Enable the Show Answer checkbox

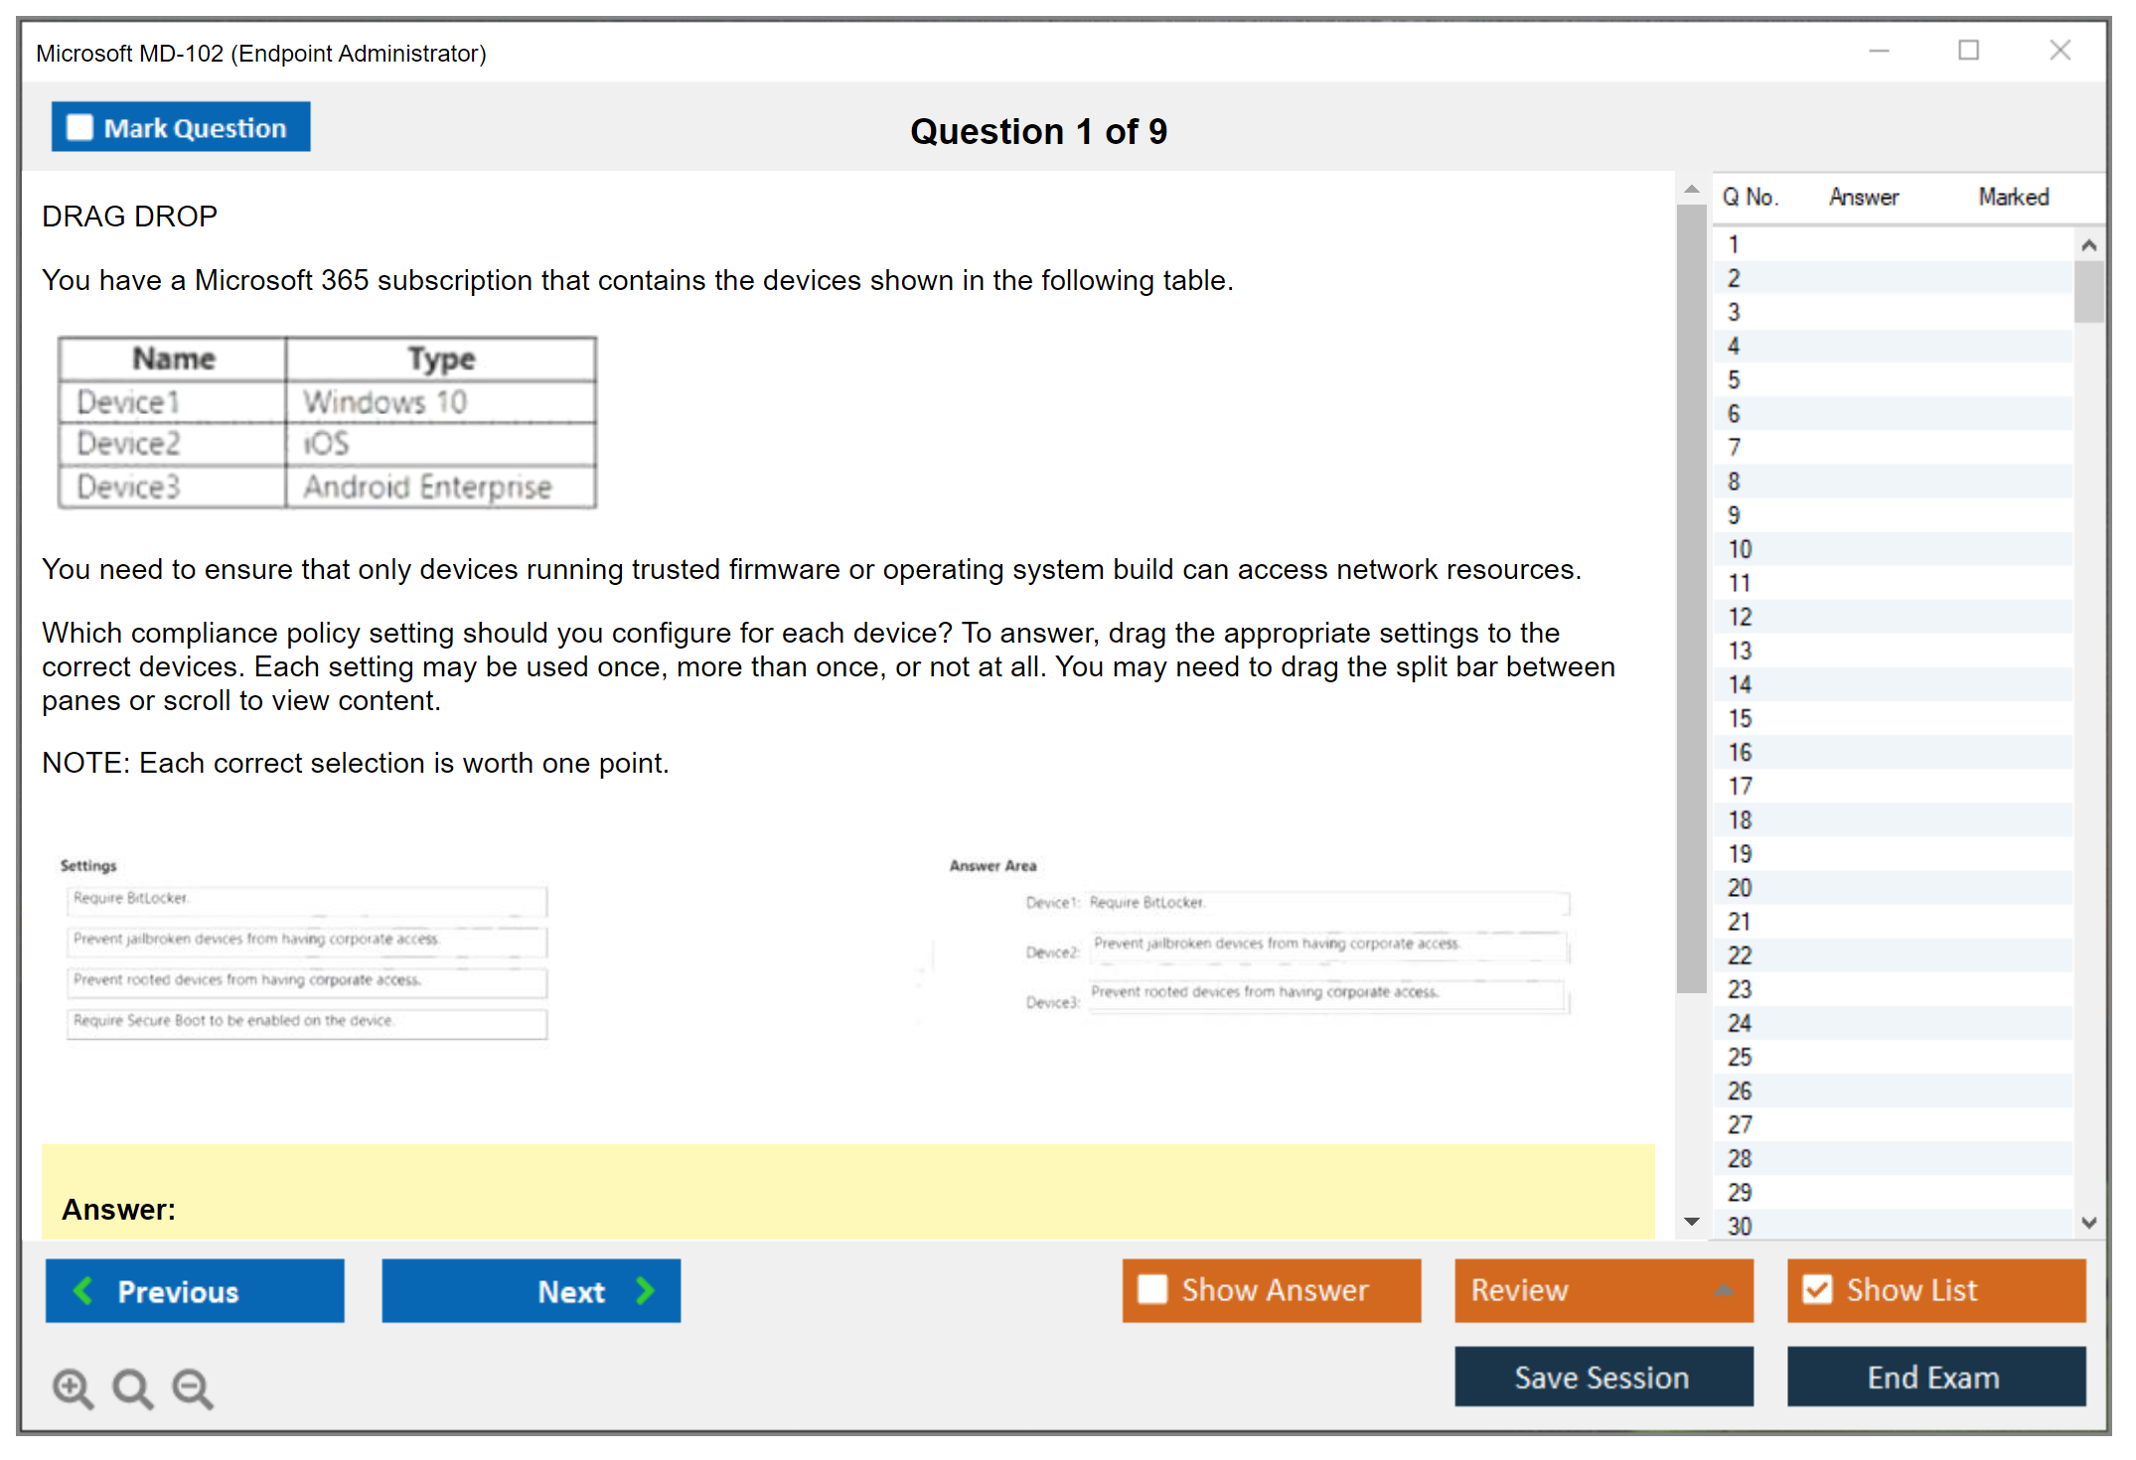coord(1152,1289)
